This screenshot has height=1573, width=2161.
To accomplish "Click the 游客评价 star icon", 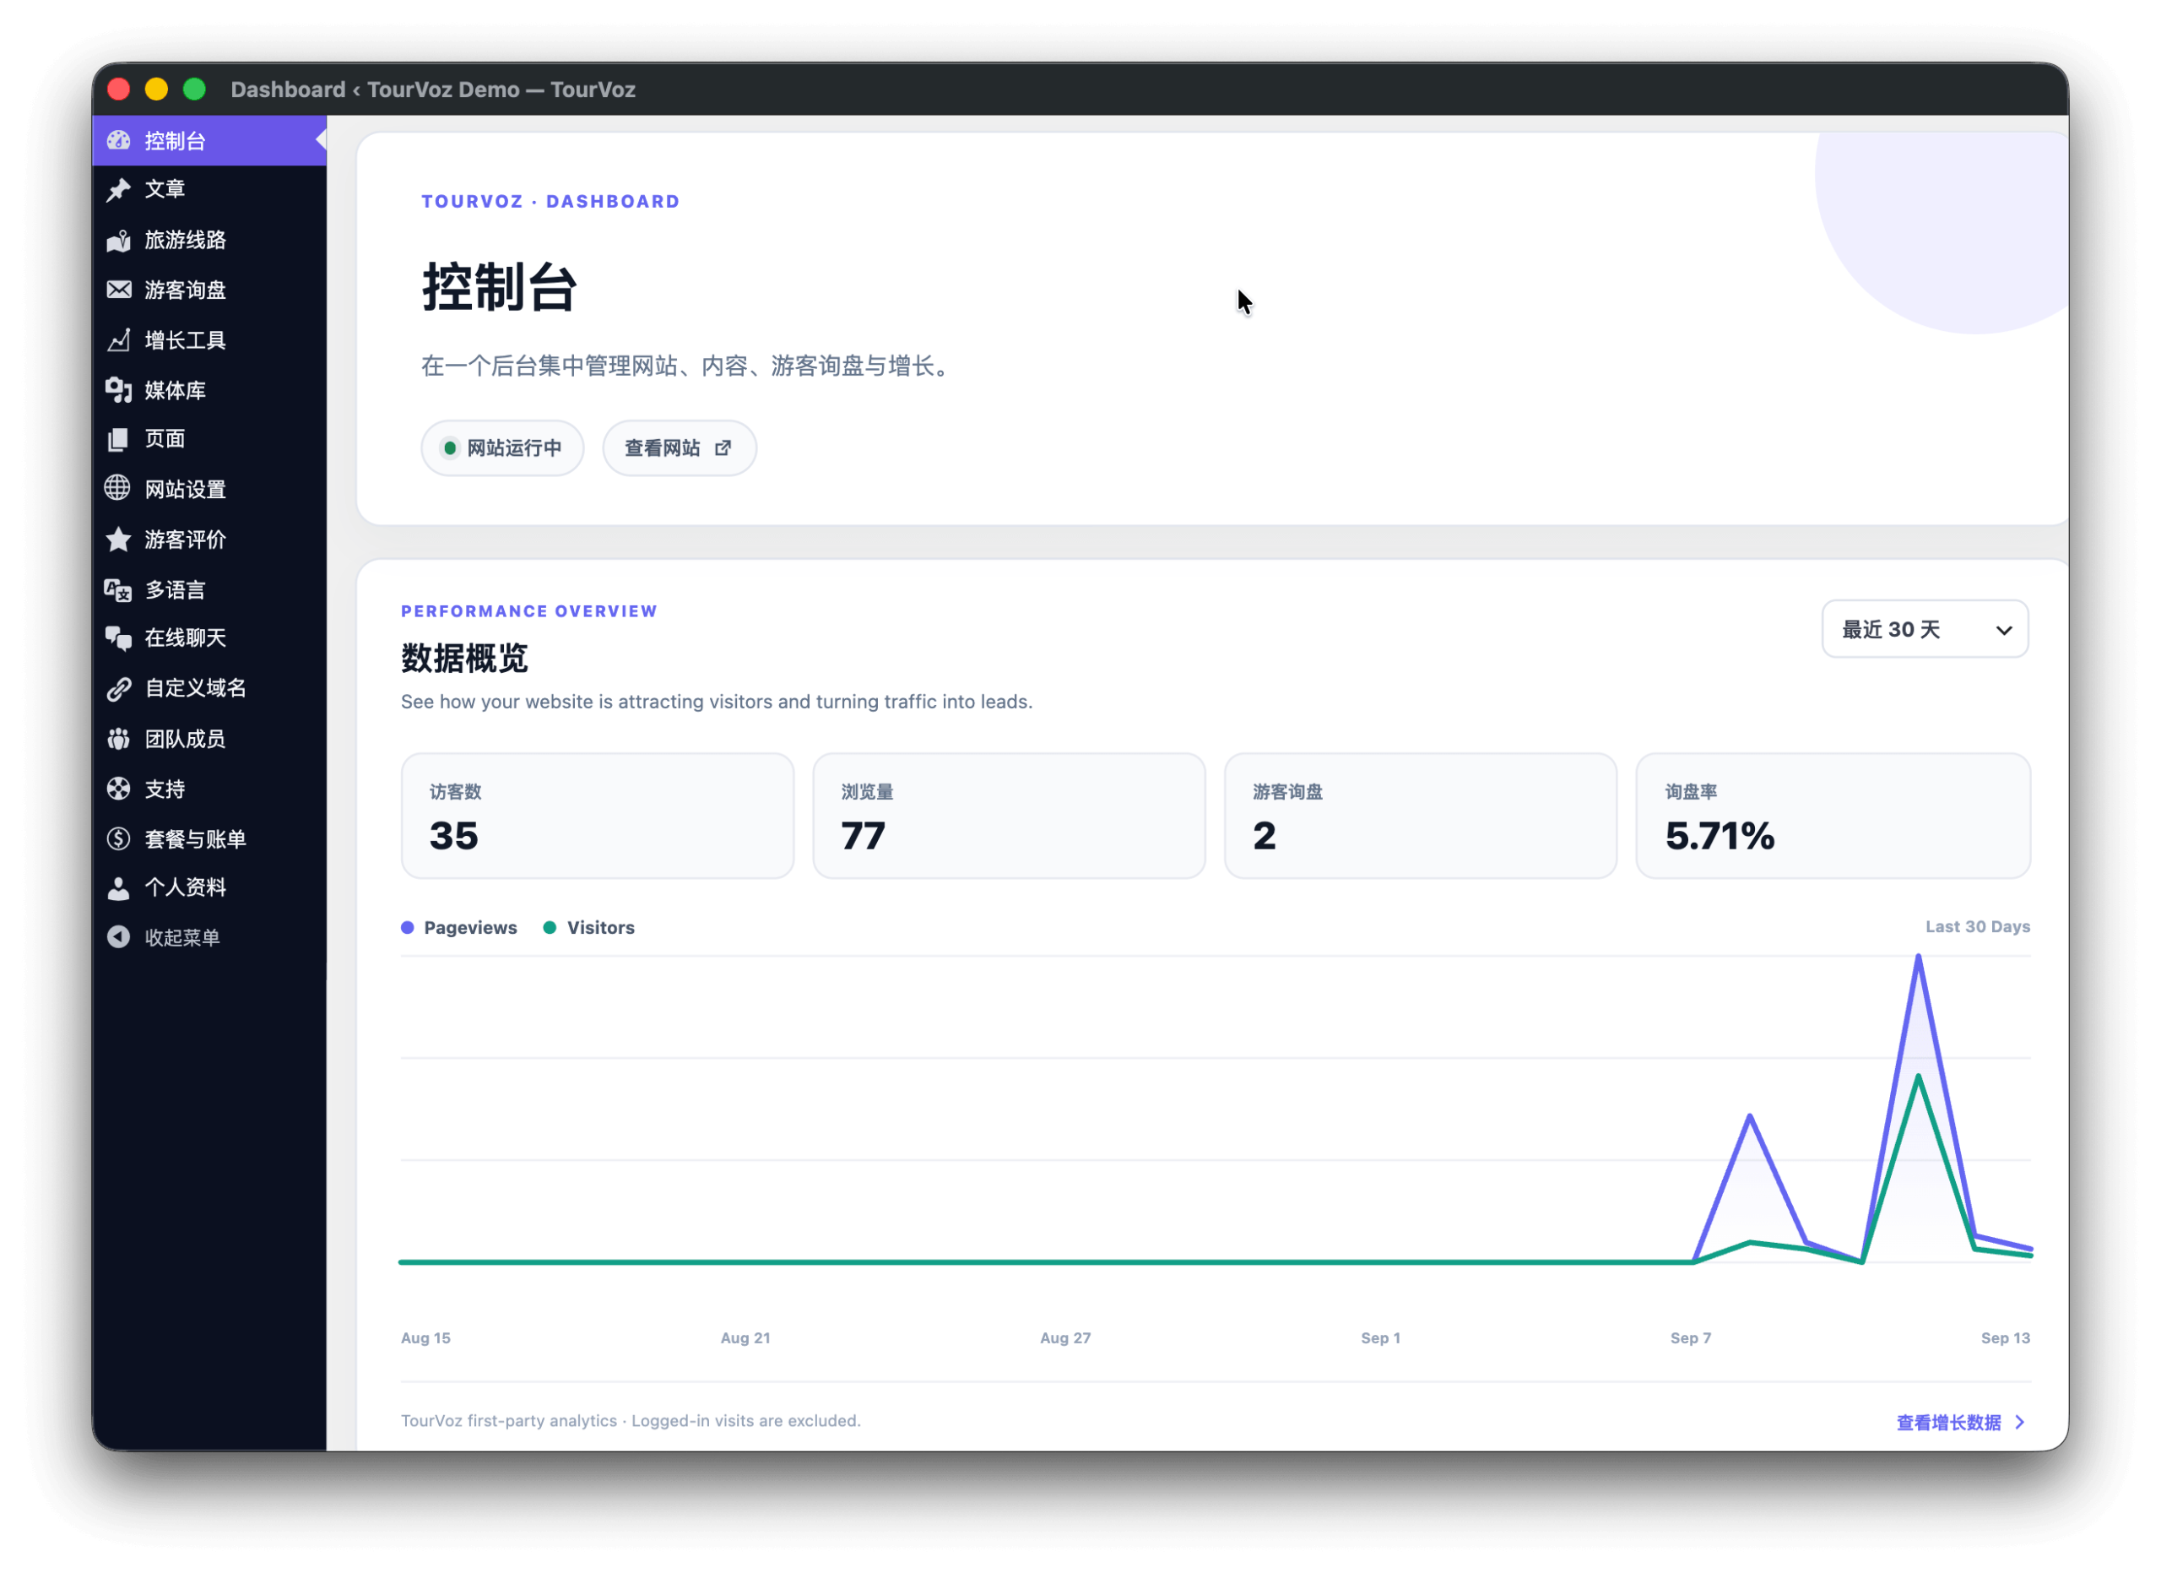I will [x=119, y=540].
